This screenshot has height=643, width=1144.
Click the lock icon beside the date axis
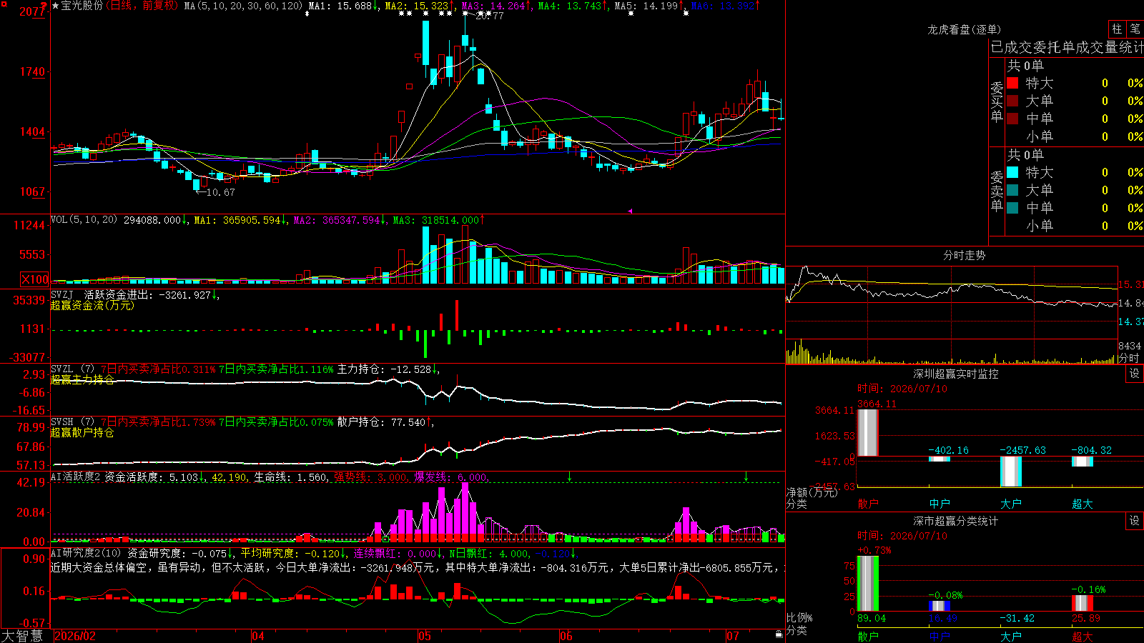[x=779, y=634]
